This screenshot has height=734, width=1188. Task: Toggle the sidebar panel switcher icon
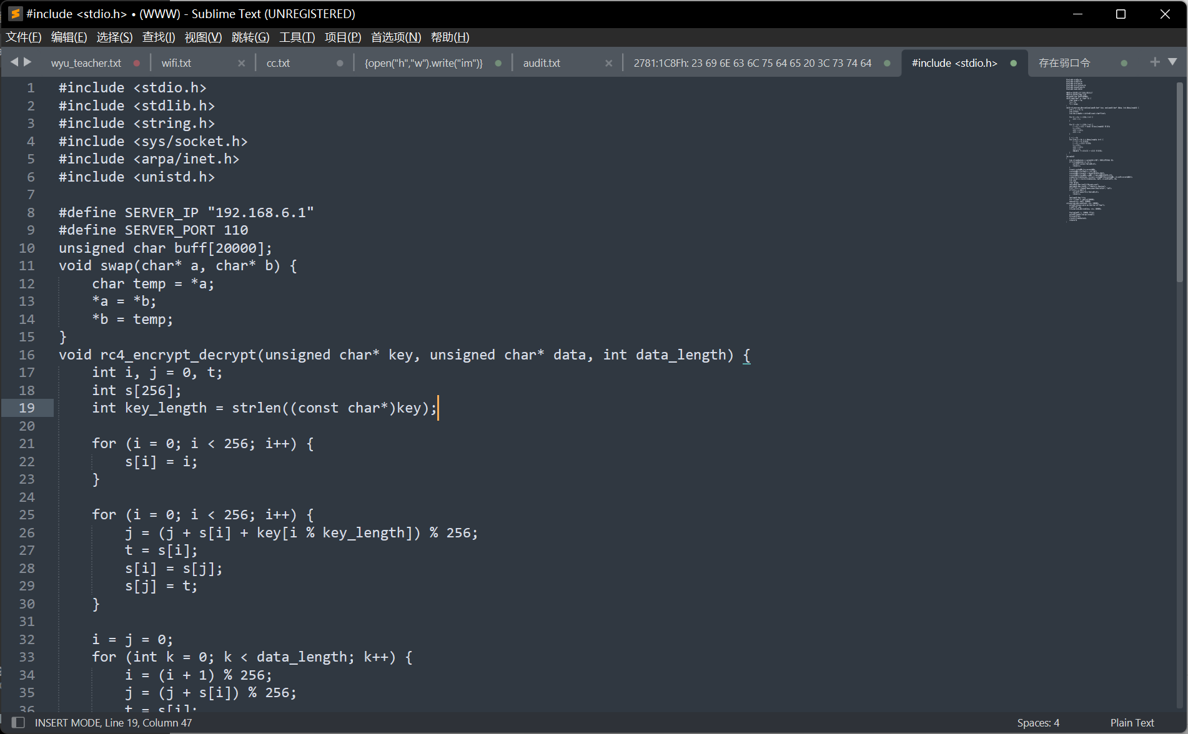18,722
